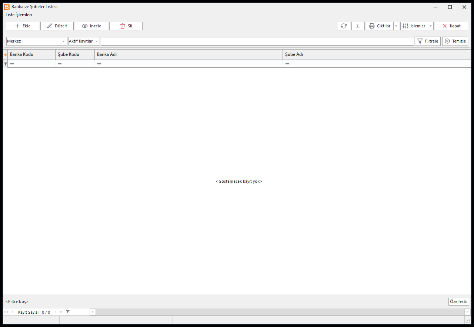Image resolution: width=474 pixels, height=327 pixels.
Task: Click the Şube Adı filter row cell
Action: [x=377, y=64]
